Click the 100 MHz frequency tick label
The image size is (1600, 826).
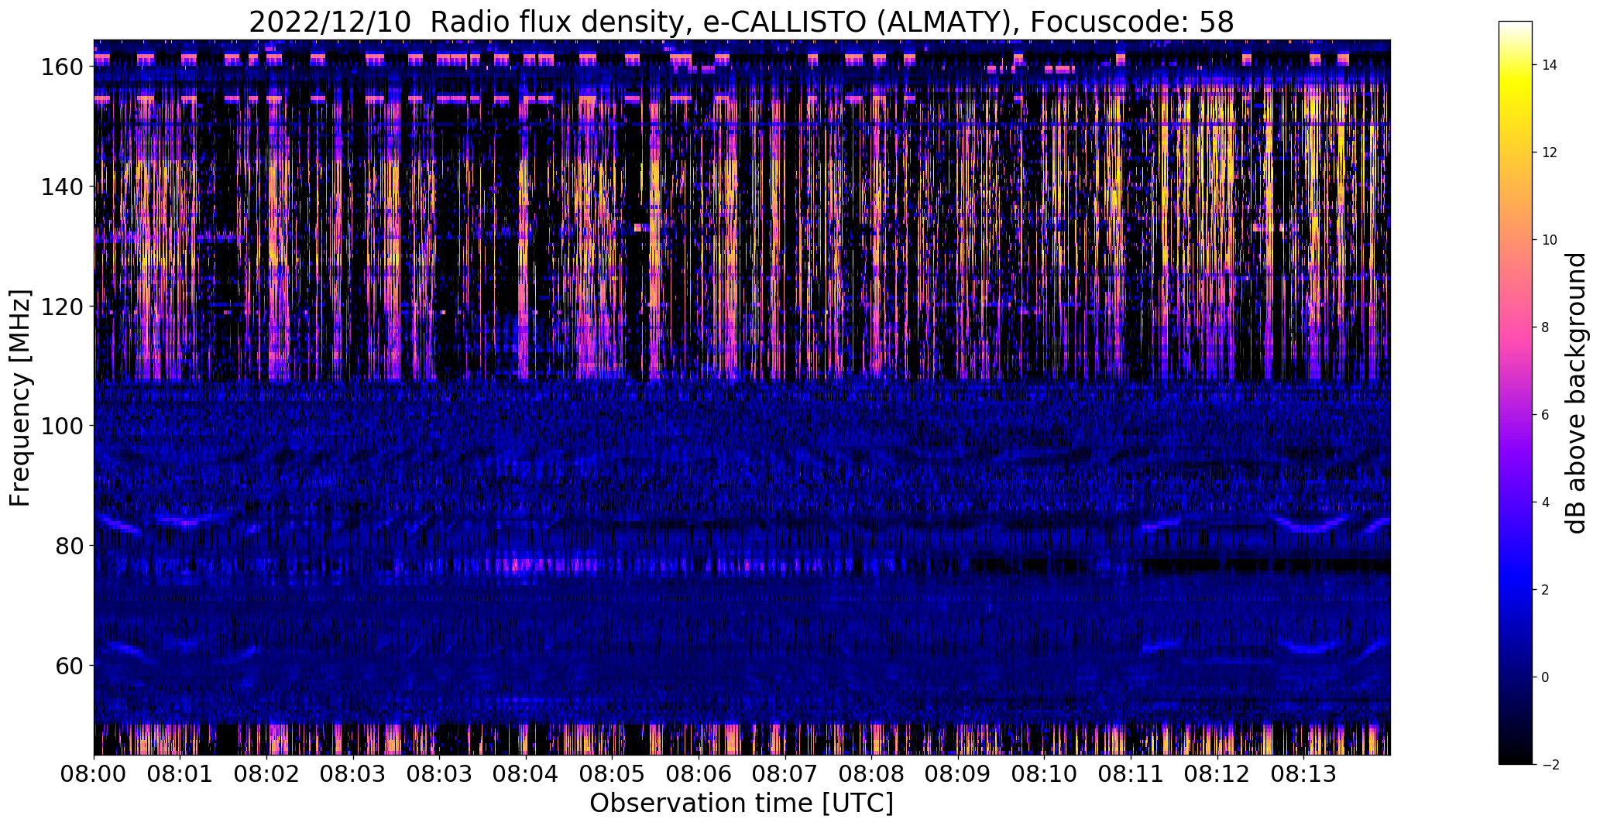[61, 427]
